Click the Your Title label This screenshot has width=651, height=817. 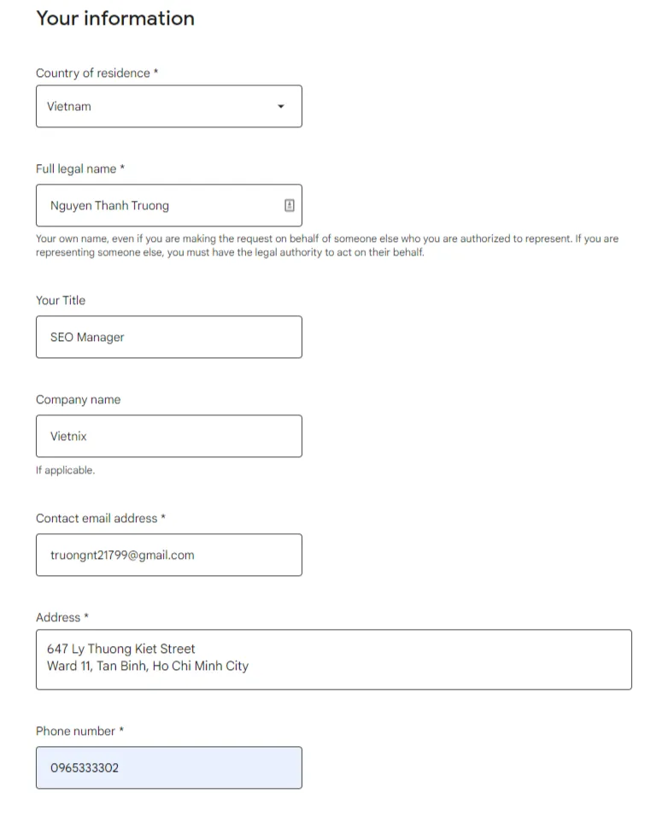61,301
